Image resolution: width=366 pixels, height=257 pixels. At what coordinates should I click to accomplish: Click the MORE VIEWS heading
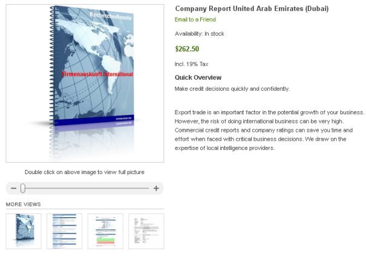tap(24, 204)
